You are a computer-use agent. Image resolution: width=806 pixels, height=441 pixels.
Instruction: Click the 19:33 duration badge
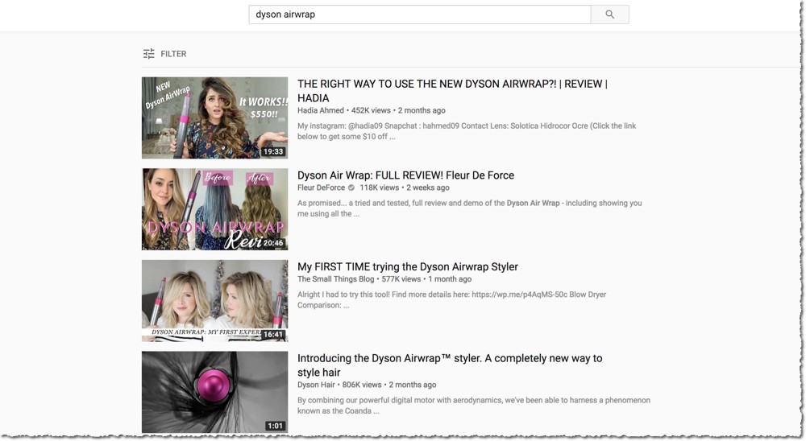[273, 151]
